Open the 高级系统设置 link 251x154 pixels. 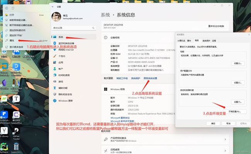click(x=150, y=78)
